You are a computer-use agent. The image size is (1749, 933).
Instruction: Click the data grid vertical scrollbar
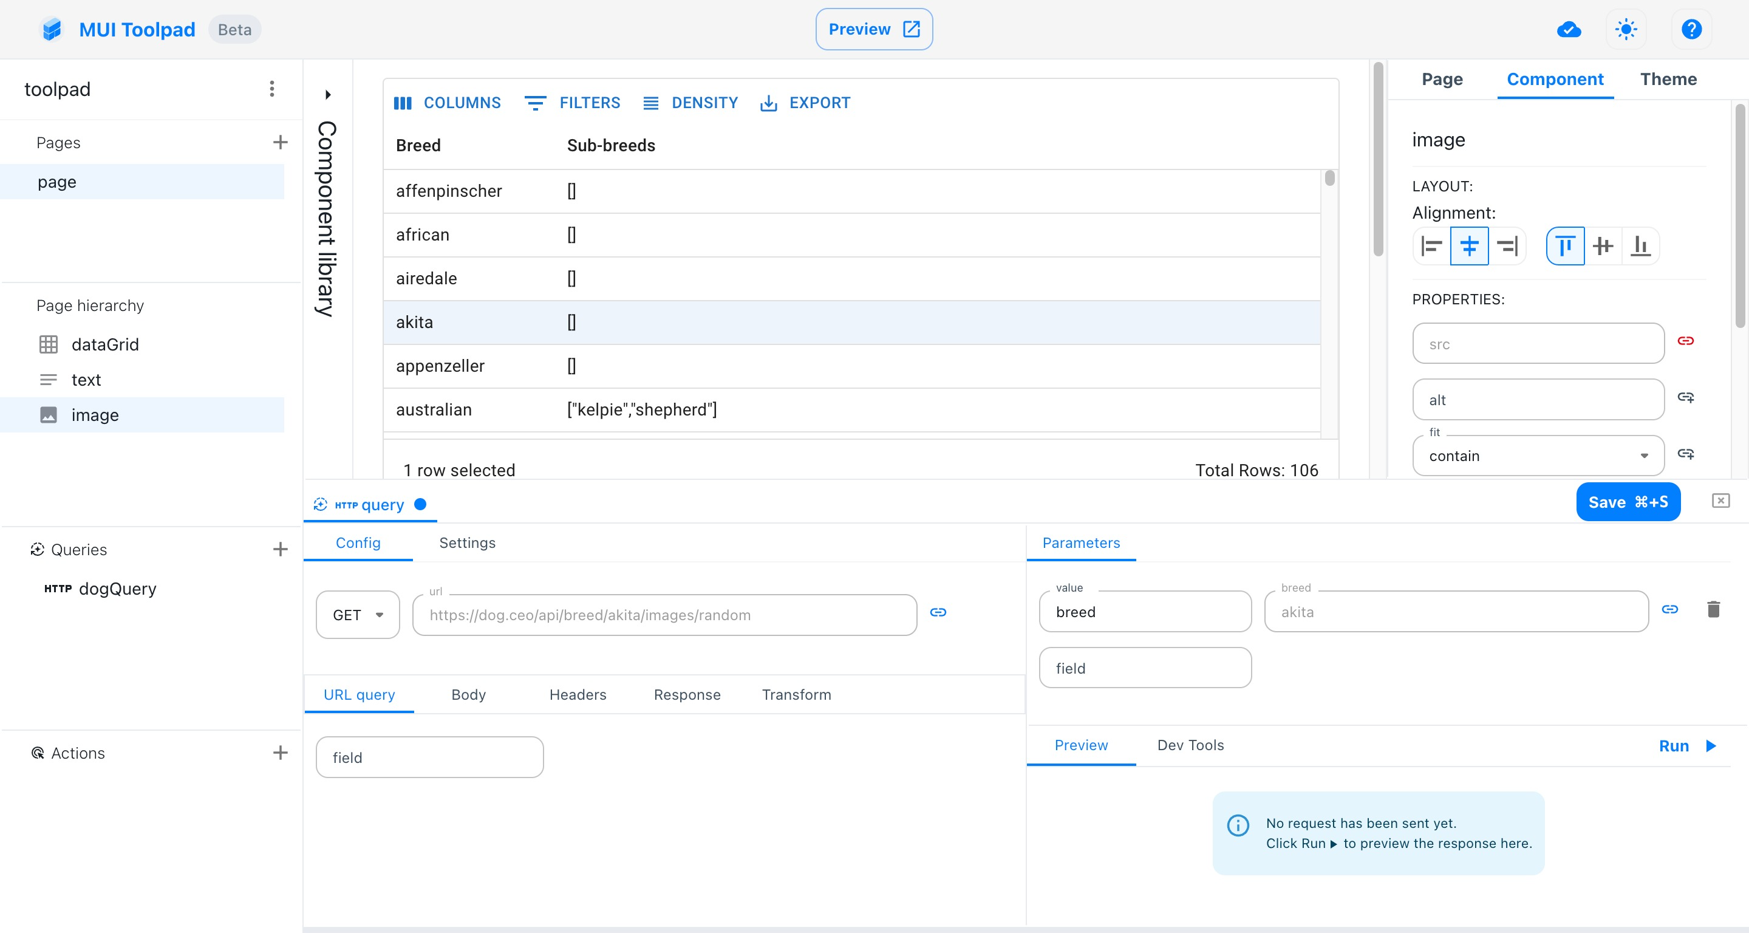(1329, 179)
